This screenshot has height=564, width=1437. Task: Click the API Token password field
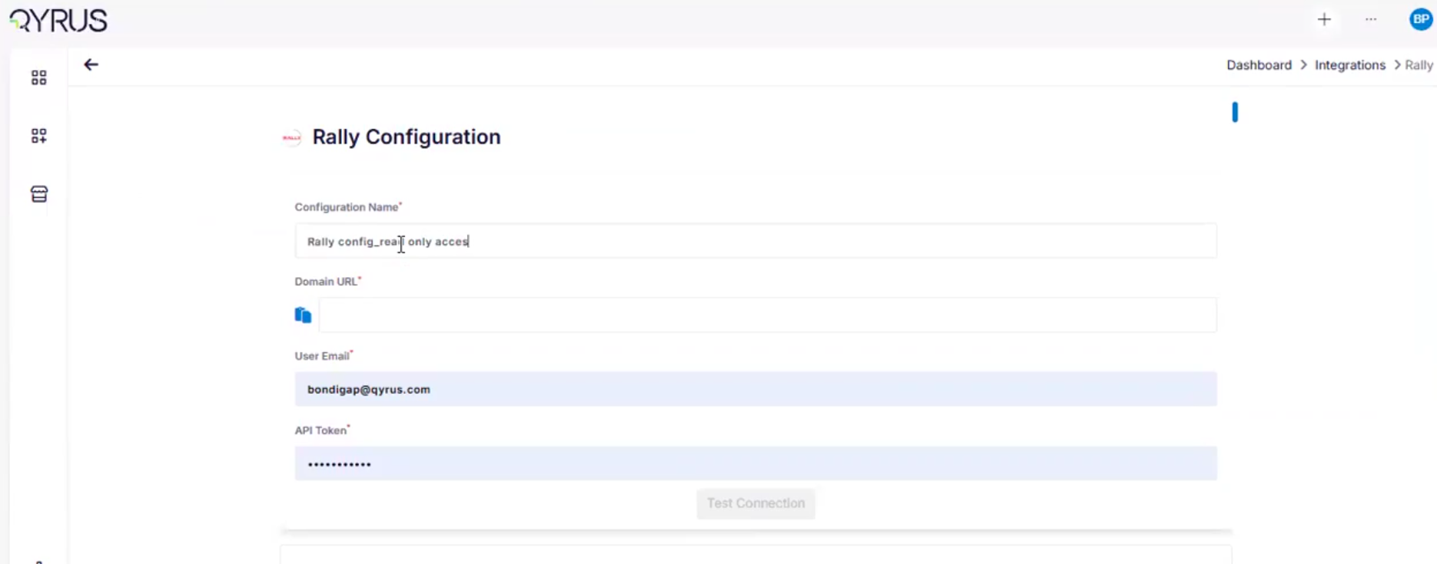[755, 464]
